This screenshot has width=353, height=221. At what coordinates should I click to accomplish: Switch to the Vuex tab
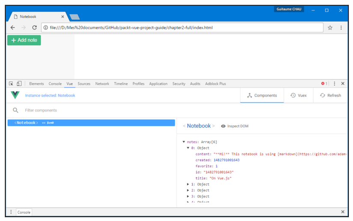298,95
